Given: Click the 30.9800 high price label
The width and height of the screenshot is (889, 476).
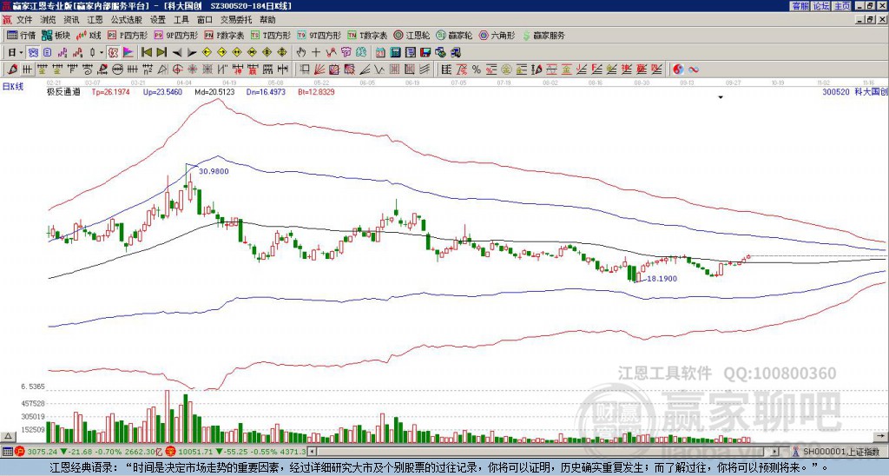Looking at the screenshot, I should pyautogui.click(x=214, y=171).
